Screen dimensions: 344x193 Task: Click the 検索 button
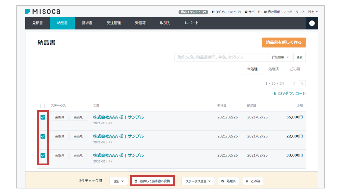[x=299, y=57]
